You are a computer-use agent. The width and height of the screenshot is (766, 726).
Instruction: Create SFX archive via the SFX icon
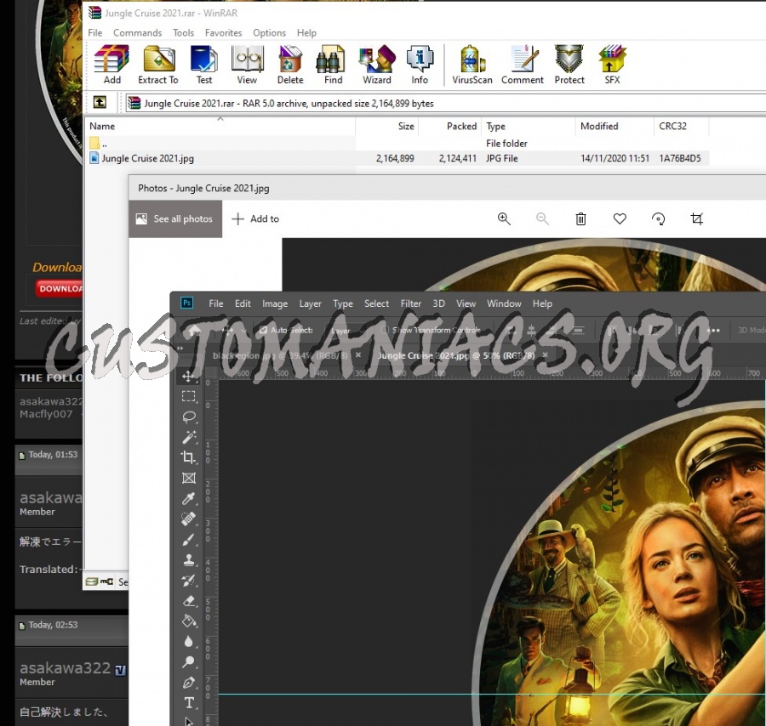click(612, 65)
